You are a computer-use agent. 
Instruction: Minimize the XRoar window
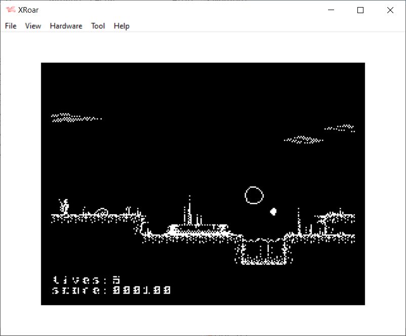click(332, 10)
